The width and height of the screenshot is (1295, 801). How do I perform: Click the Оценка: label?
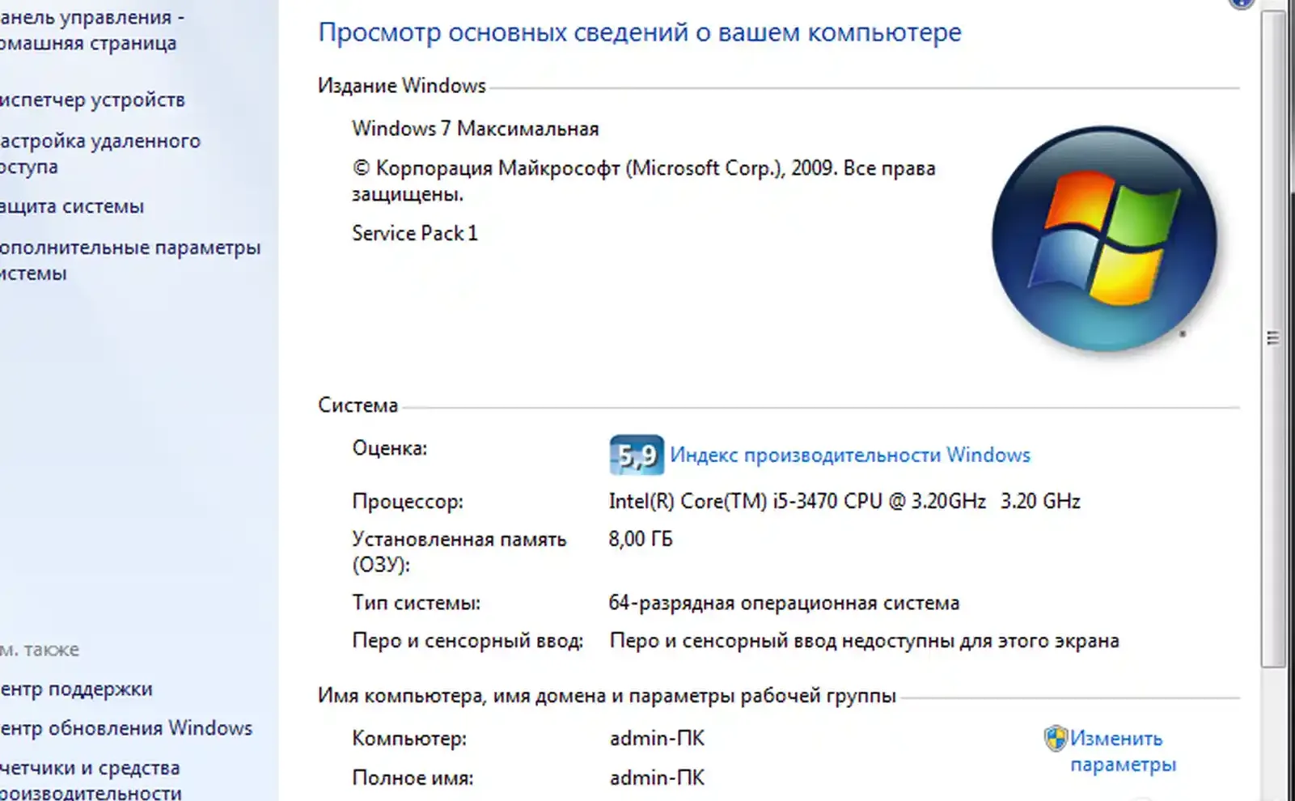(389, 448)
